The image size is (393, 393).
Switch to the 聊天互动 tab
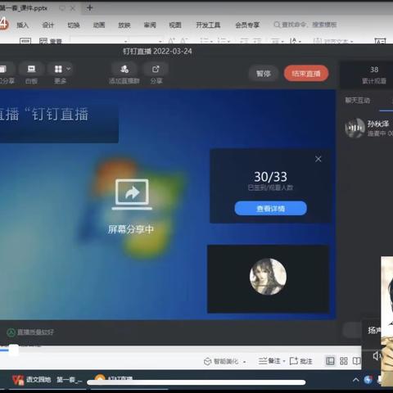[x=357, y=101]
